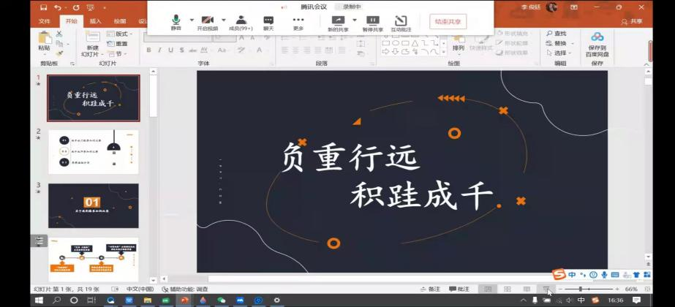Image resolution: width=675 pixels, height=307 pixels.
Task: Click the red end sharing button
Action: pos(448,22)
